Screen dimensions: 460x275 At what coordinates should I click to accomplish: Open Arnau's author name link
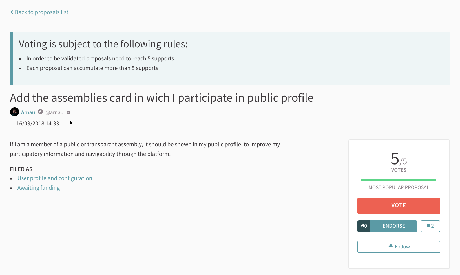(x=28, y=112)
